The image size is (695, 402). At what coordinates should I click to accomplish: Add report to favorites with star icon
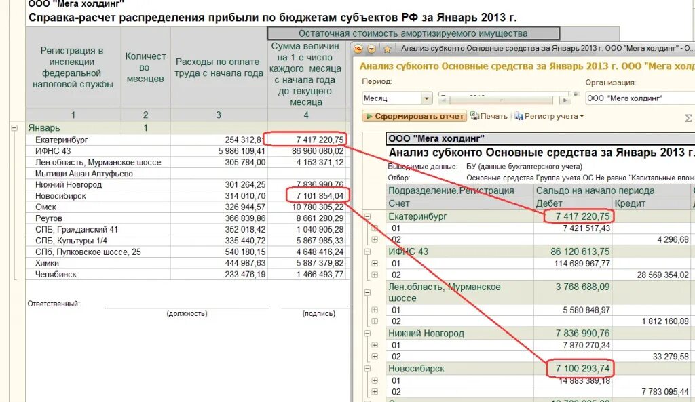pyautogui.click(x=387, y=49)
